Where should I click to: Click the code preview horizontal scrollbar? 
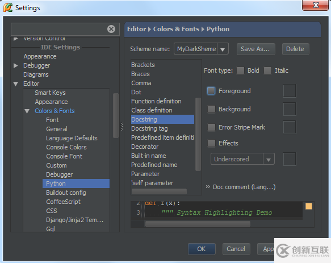[x=198, y=224]
